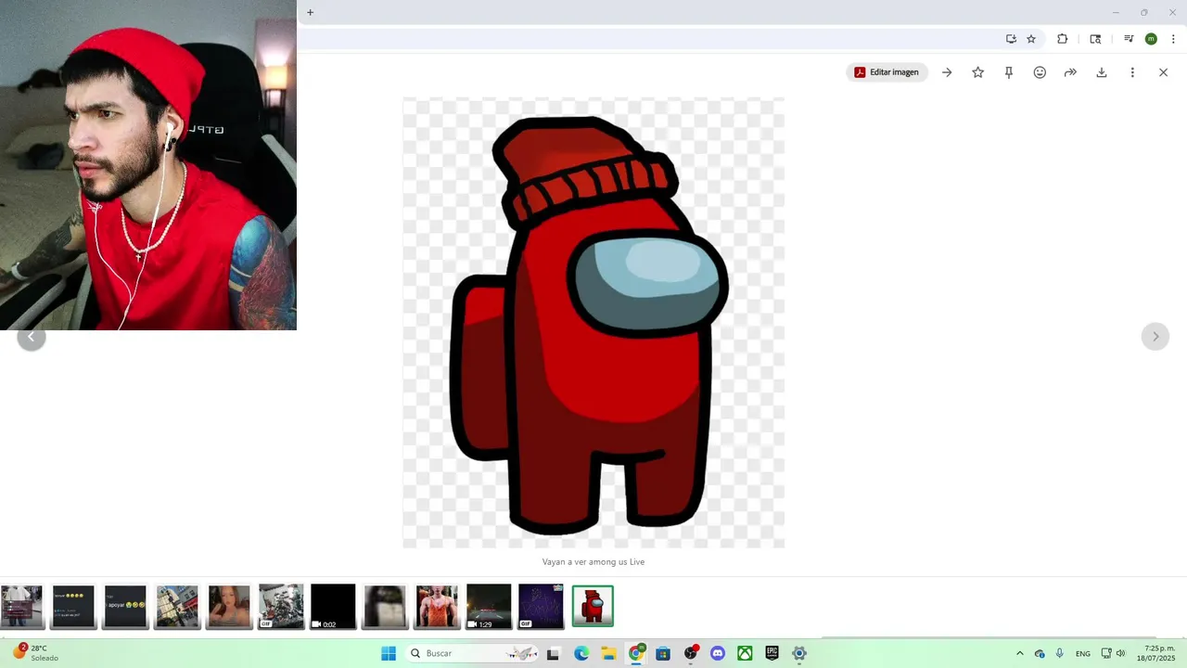Screen dimensions: 1187x668
Task: Select the red-haired woman thumbnail
Action: click(229, 606)
